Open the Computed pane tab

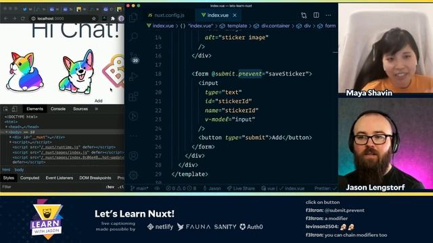(x=30, y=178)
